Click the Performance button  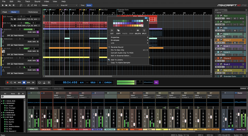[33, 12]
